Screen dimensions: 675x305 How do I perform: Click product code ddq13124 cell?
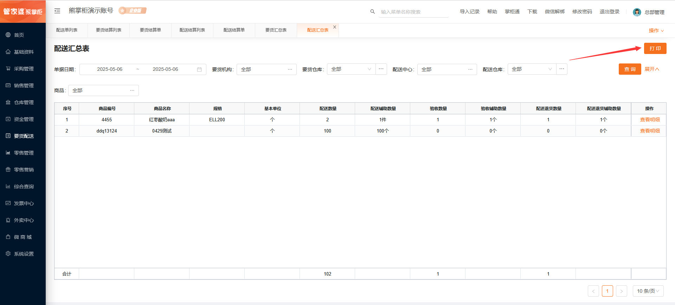click(x=107, y=131)
